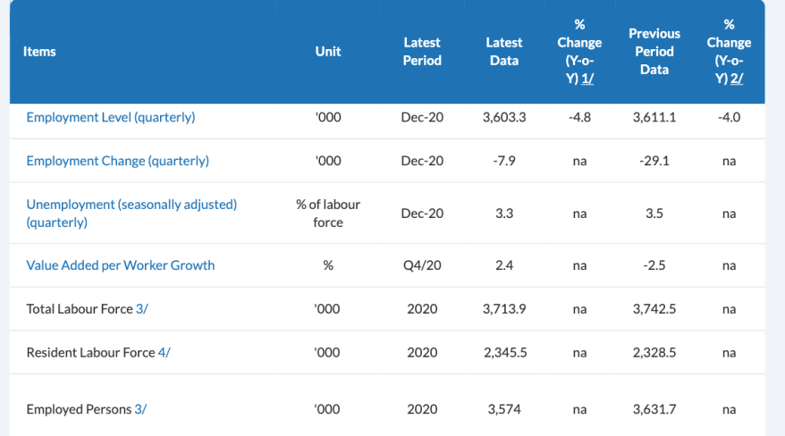The image size is (785, 436).
Task: Select the 3,603.3 Employment Level value
Action: pyautogui.click(x=504, y=117)
